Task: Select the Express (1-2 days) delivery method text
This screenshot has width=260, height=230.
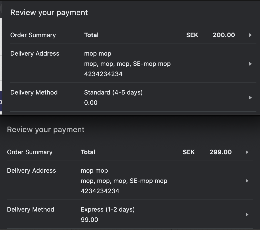Action: click(108, 210)
